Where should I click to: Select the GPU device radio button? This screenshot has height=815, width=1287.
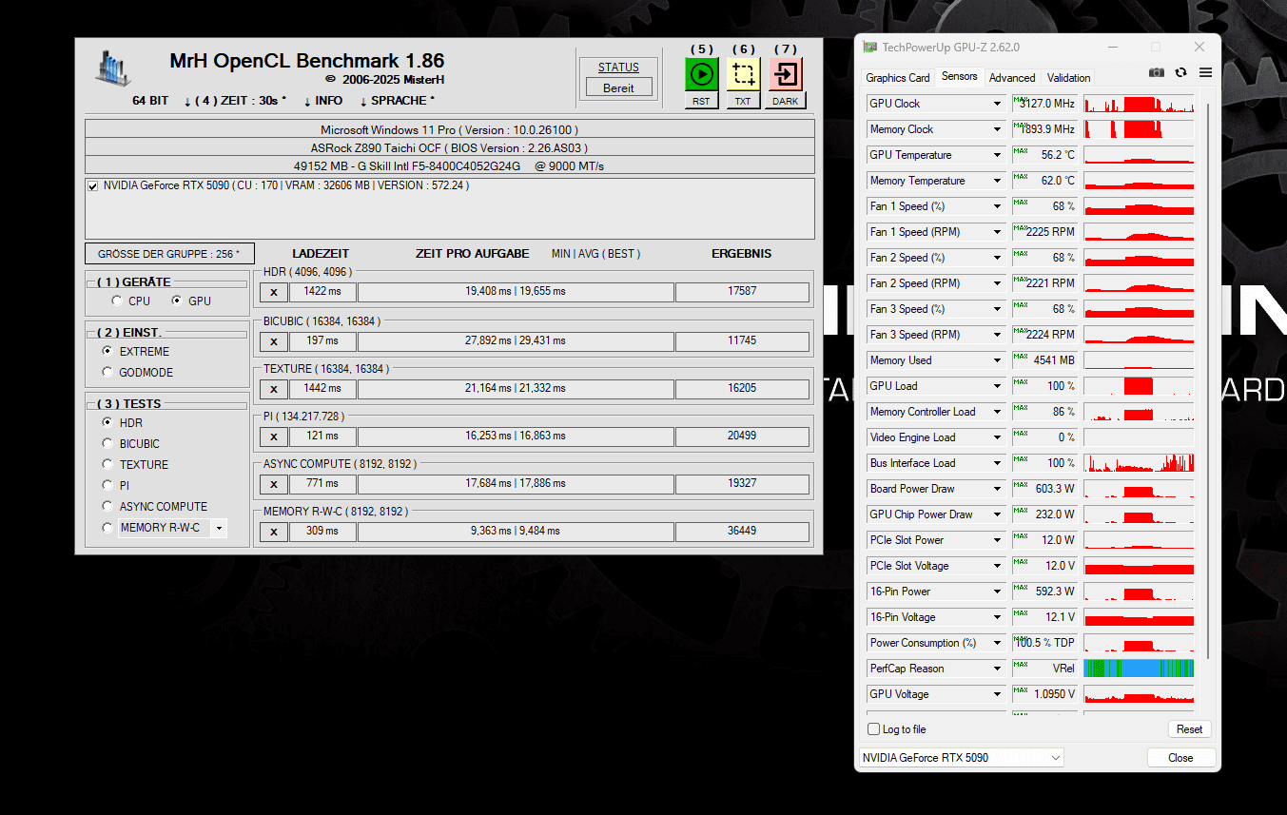tap(177, 301)
